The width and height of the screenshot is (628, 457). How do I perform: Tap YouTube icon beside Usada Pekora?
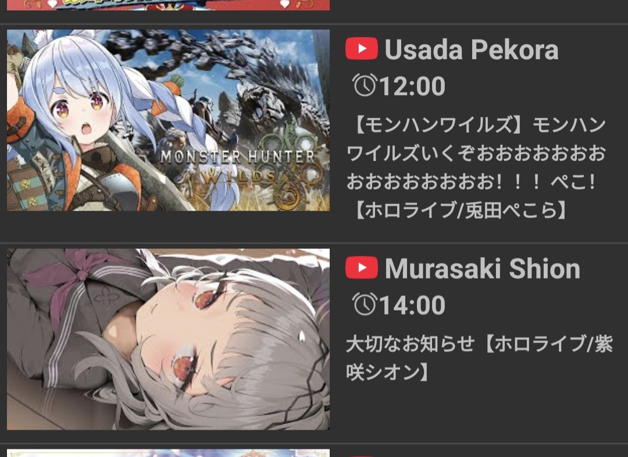coord(361,48)
